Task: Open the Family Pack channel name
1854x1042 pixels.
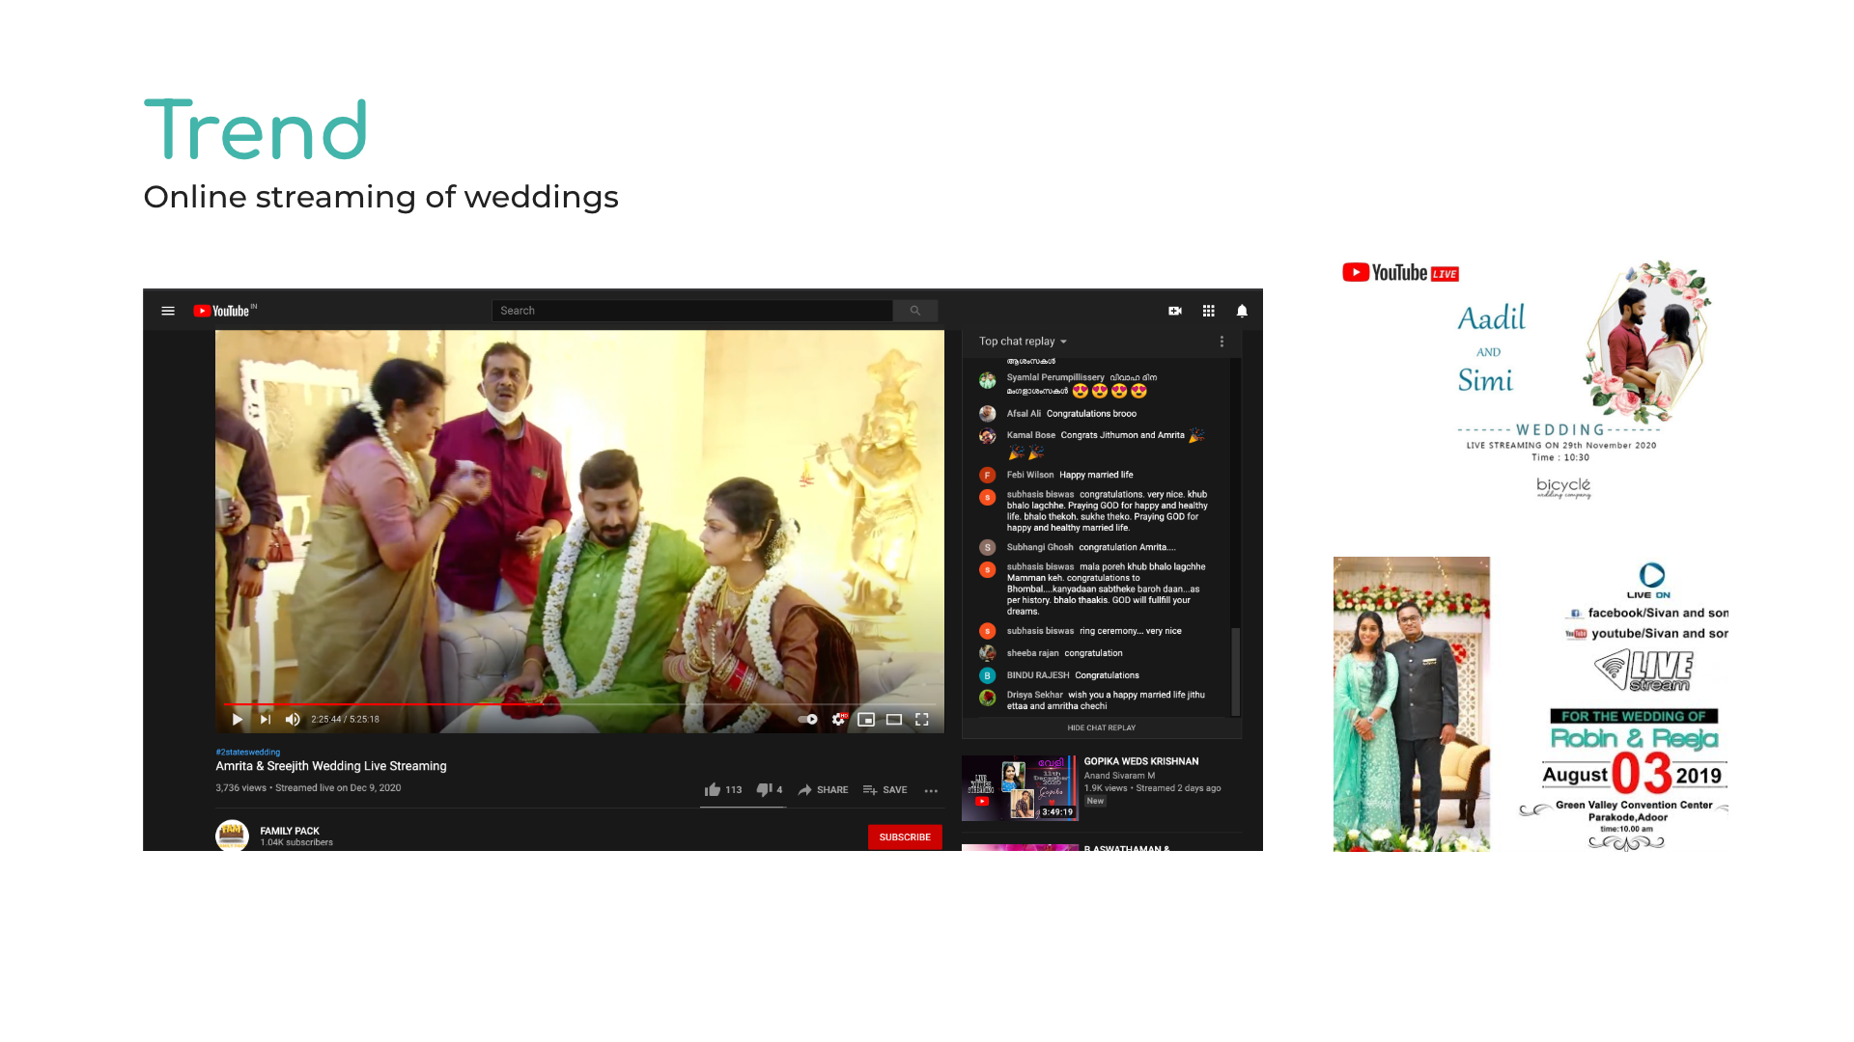Action: pos(290,831)
